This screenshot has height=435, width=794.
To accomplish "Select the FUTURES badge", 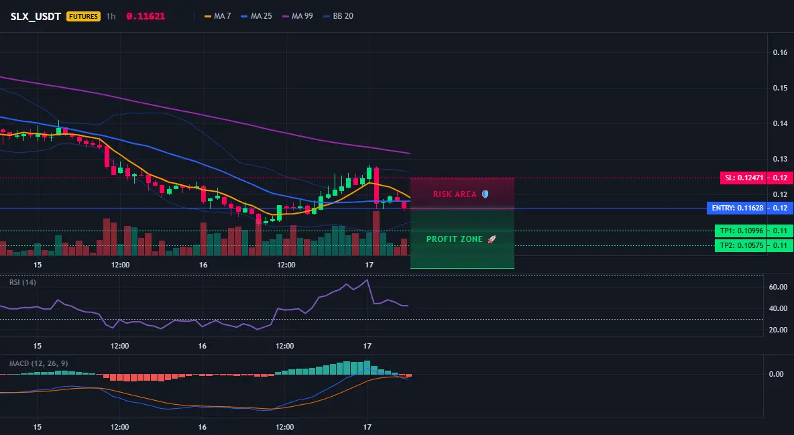I will 84,16.
